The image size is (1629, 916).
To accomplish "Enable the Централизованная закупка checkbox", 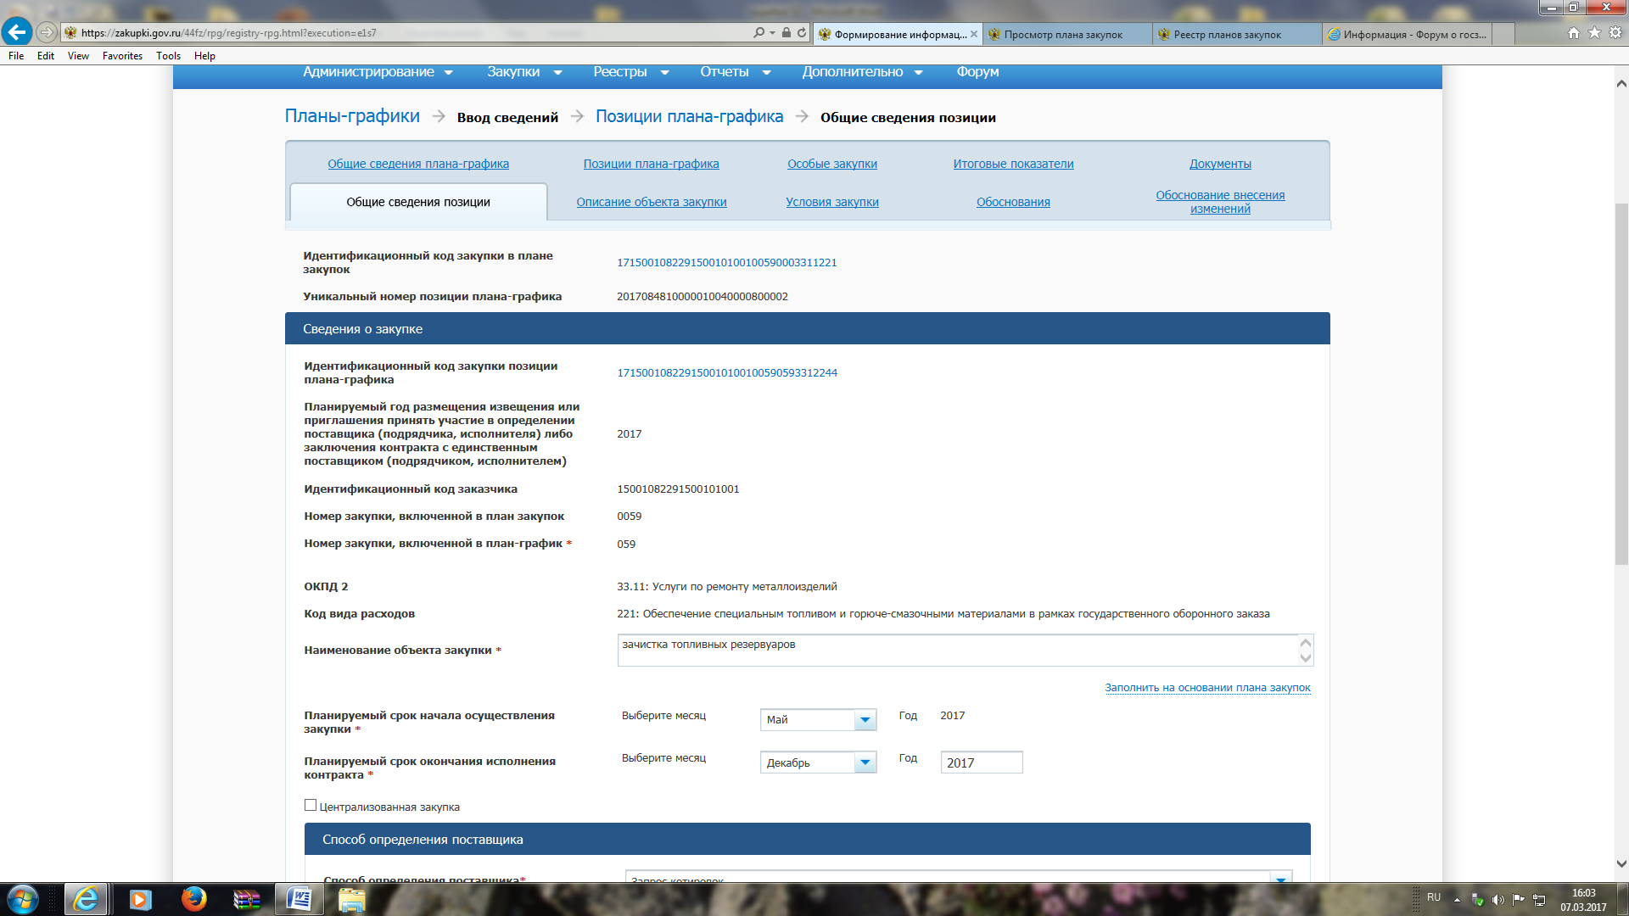I will tap(311, 806).
